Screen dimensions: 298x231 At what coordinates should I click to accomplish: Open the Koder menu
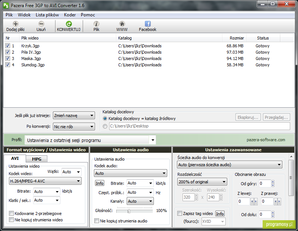click(x=70, y=15)
